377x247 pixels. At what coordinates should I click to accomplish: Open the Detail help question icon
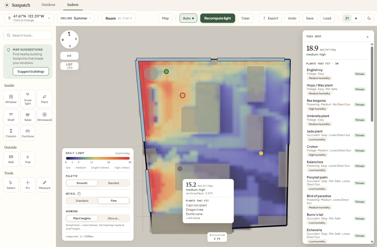(x=79, y=194)
